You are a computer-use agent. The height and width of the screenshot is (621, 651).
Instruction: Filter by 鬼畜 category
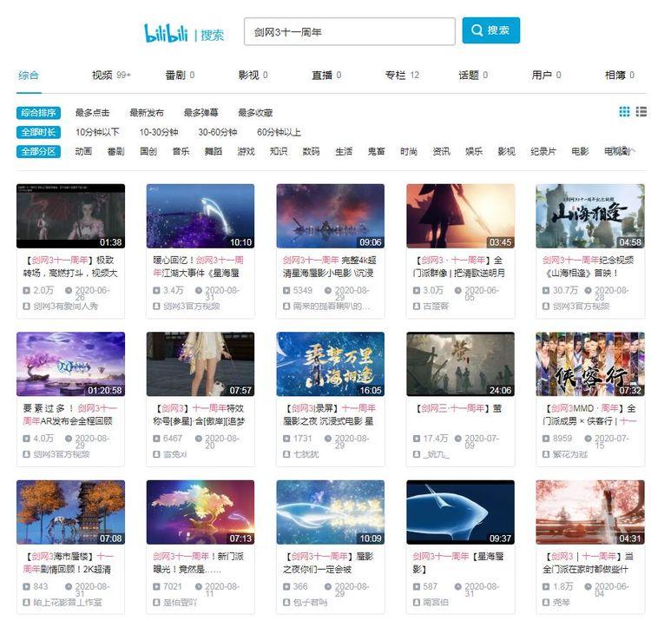tap(376, 152)
